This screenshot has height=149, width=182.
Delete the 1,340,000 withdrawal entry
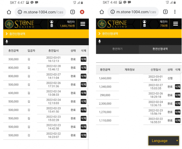tap(178, 87)
